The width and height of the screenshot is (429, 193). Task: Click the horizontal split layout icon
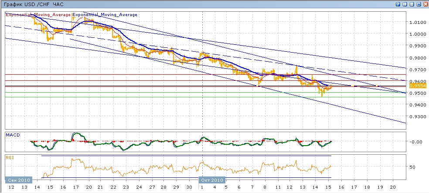411,4
